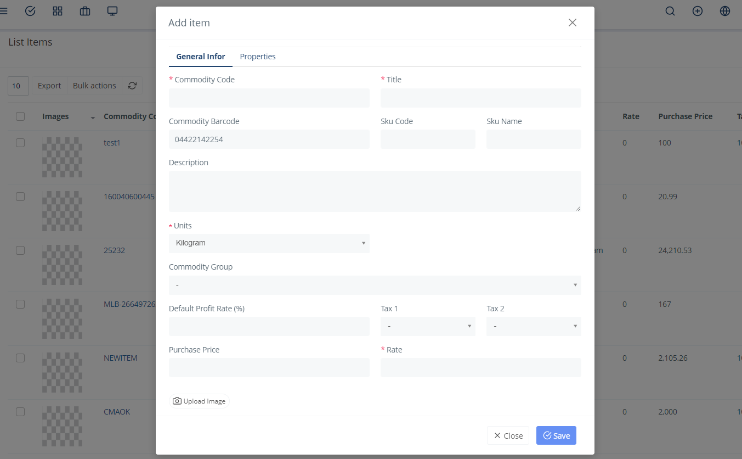This screenshot has width=742, height=459.
Task: Expand the Commodity Group dropdown
Action: coord(375,285)
